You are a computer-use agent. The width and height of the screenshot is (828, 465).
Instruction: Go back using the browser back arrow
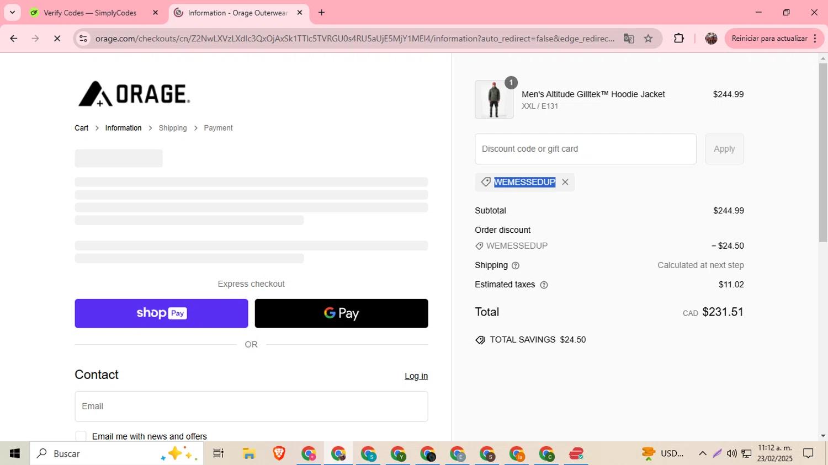point(14,39)
